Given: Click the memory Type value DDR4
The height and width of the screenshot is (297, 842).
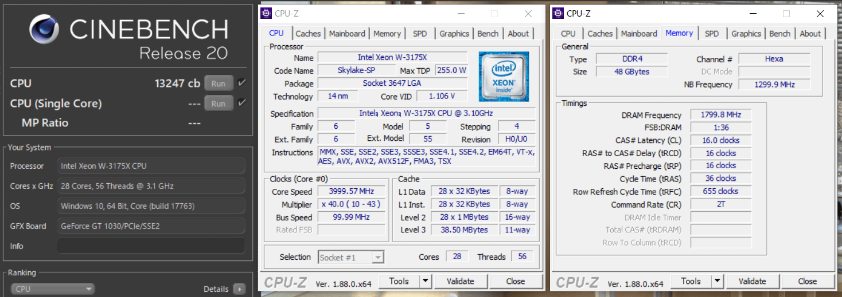Looking at the screenshot, I should click(x=631, y=59).
